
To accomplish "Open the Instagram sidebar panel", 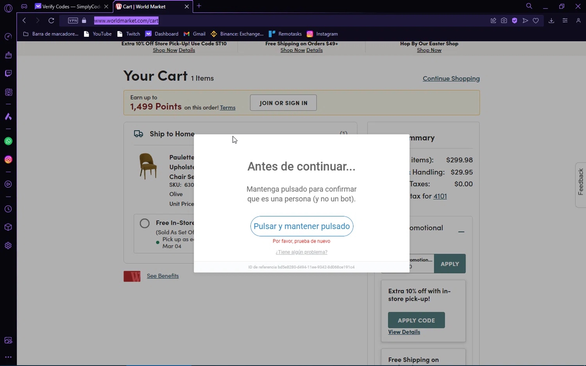I will pyautogui.click(x=8, y=160).
